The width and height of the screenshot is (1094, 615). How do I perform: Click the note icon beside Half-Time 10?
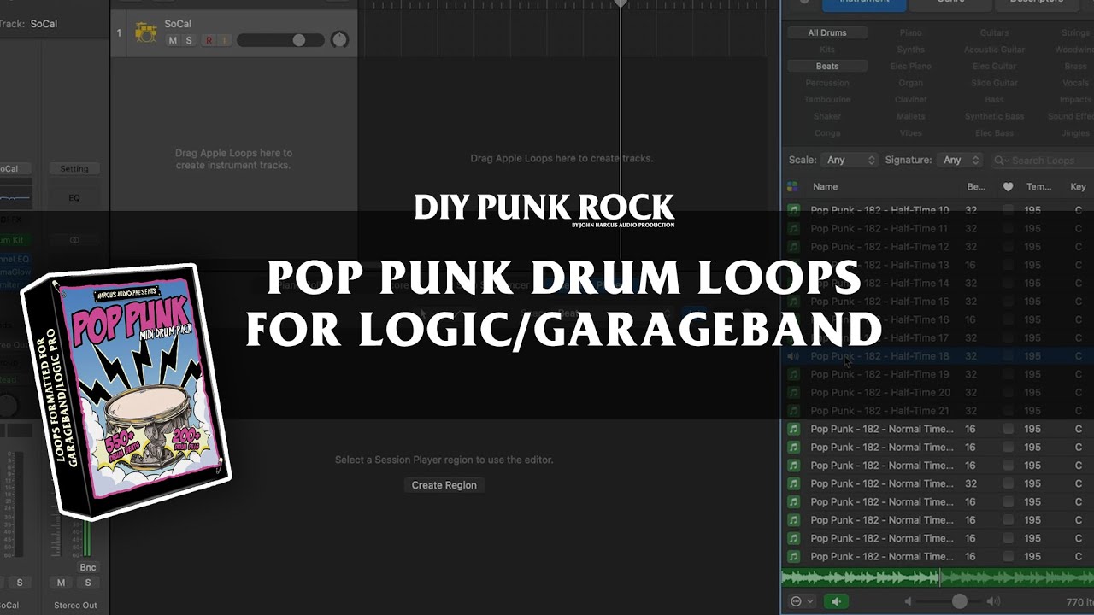tap(793, 209)
